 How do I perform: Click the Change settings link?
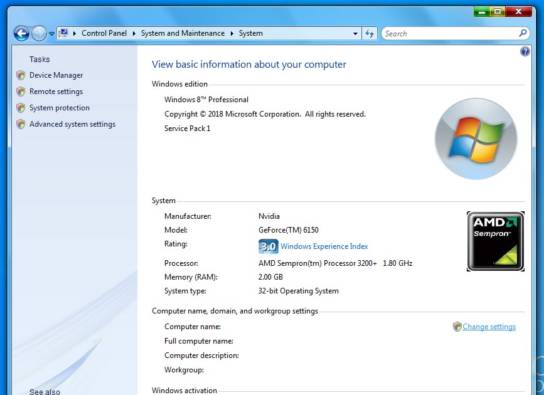(x=489, y=327)
